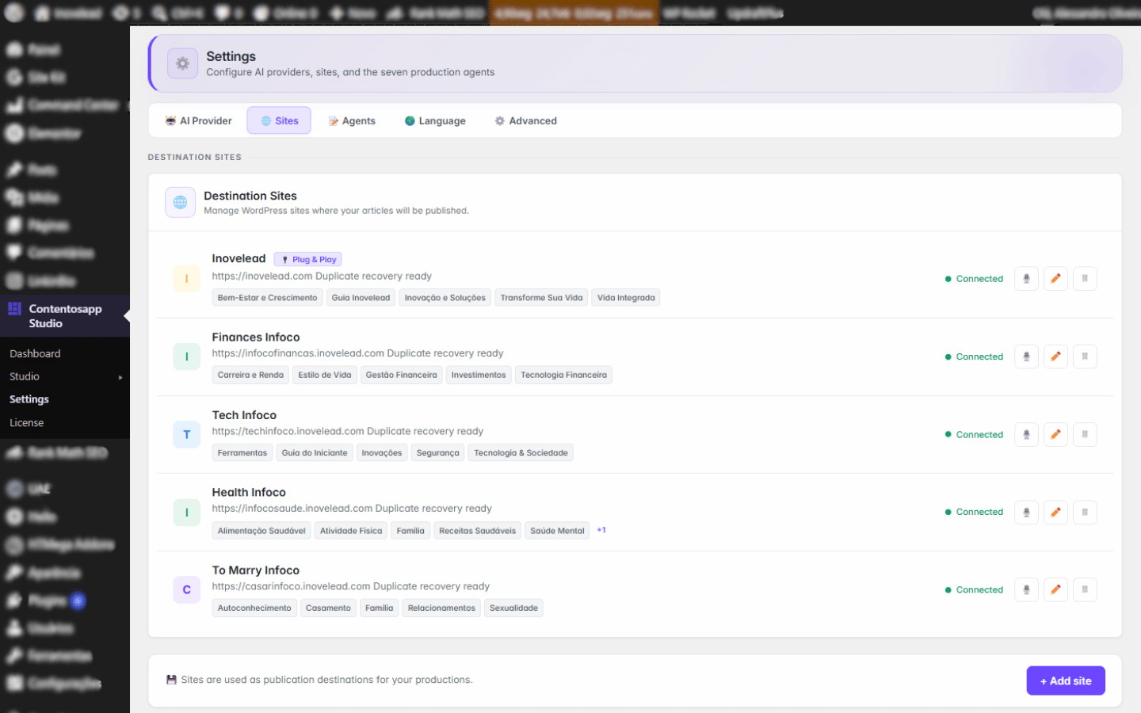Click the Ferramentas tag in Tech Infoco

242,453
